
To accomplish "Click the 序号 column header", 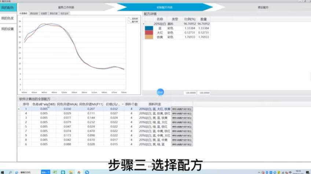I will pos(26,104).
